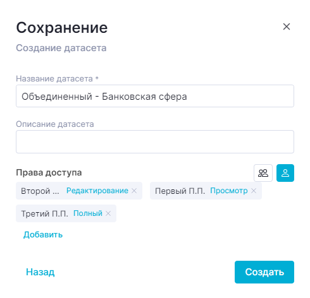
Task: Switch to user groups access icon
Action: 263,173
